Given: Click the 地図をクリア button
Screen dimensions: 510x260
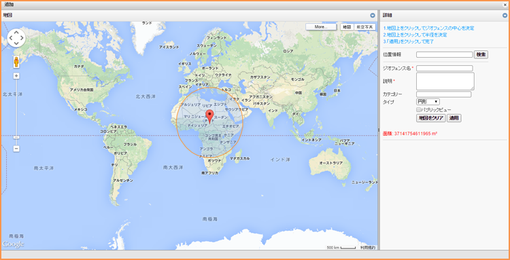Looking at the screenshot, I should point(430,118).
